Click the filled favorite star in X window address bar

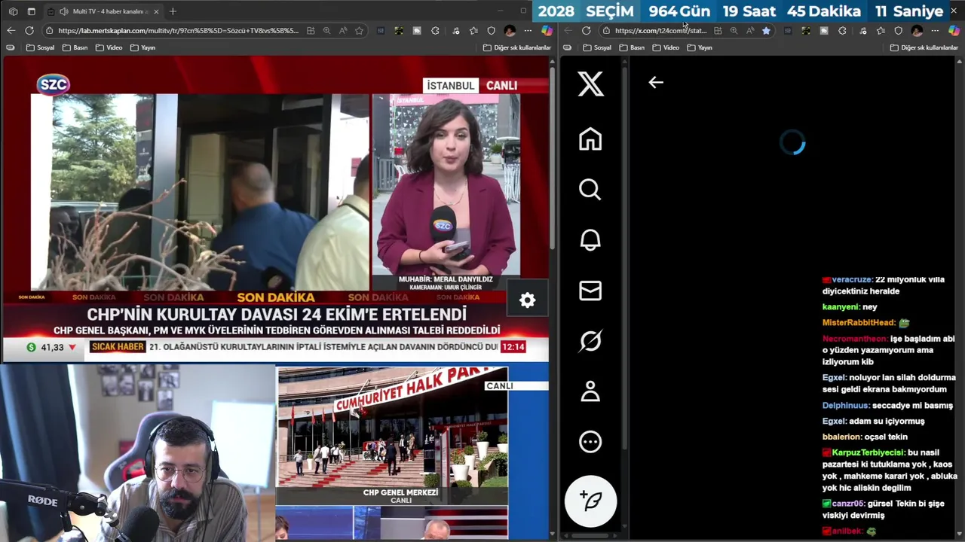(766, 31)
